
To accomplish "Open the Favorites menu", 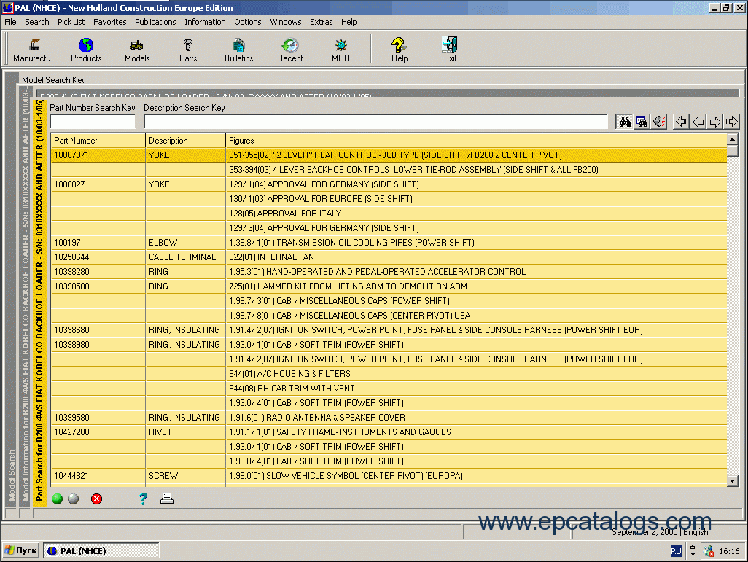I will (109, 22).
